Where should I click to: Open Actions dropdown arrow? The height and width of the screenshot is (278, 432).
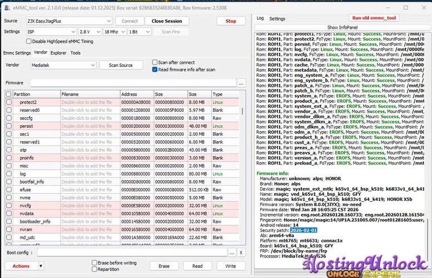pos(41,266)
